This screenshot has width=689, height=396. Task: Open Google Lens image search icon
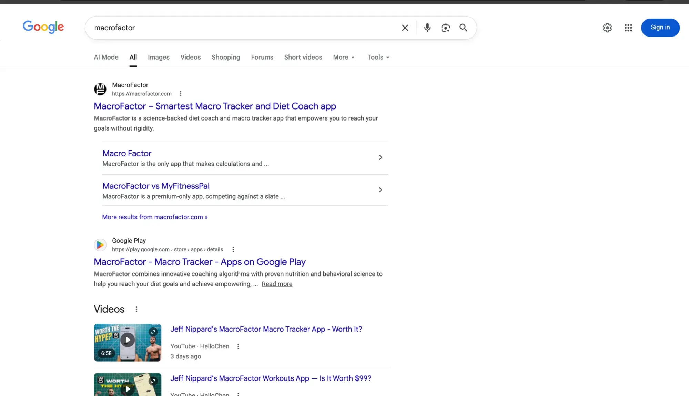445,28
